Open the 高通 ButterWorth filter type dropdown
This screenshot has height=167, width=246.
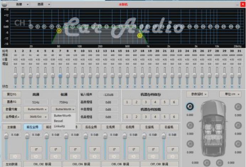tap(36, 109)
